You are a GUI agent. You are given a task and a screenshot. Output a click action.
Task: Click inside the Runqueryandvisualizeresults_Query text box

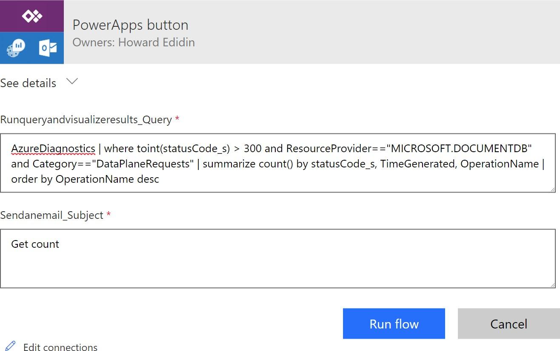pos(278,163)
